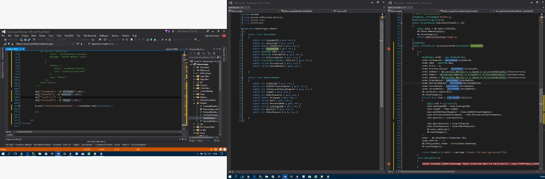Screen dimensions: 545x179
Task: Click the Windows Start button
Action: [3, 154]
